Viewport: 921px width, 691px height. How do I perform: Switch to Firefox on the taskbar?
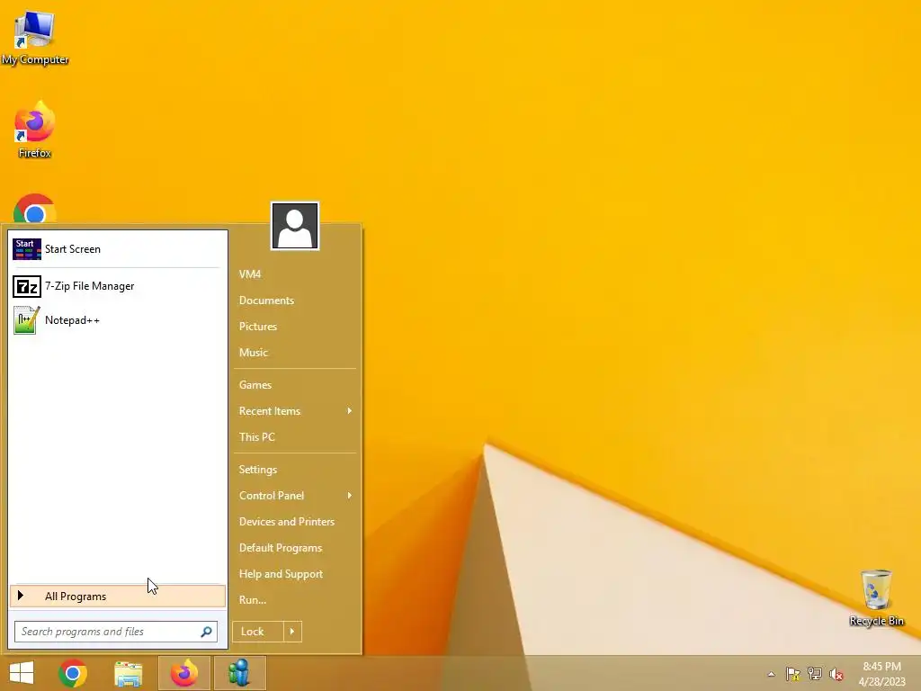point(184,673)
